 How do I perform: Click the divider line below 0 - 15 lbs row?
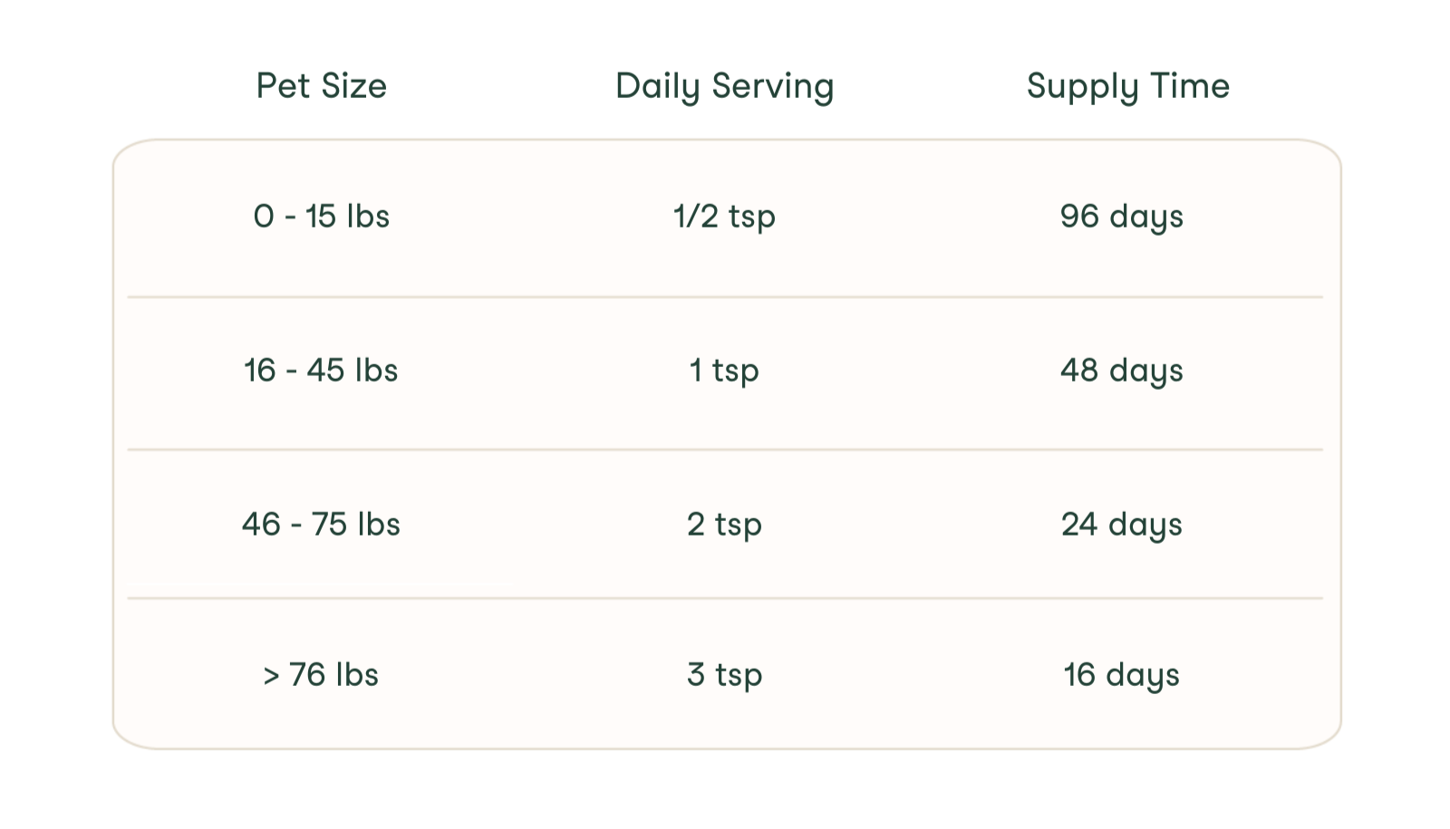click(725, 296)
